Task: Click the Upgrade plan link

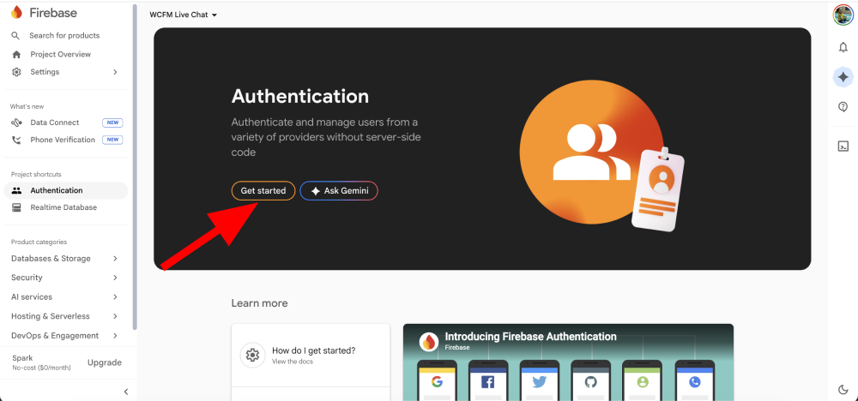Action: [105, 362]
